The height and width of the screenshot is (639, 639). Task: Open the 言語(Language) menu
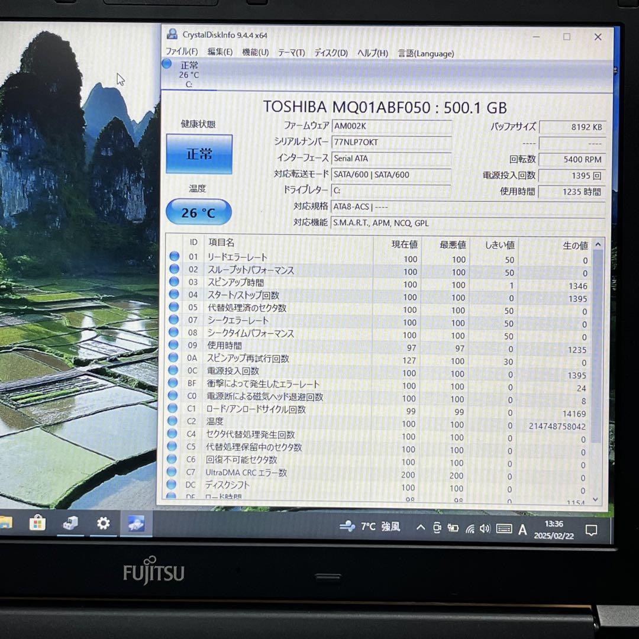(426, 54)
